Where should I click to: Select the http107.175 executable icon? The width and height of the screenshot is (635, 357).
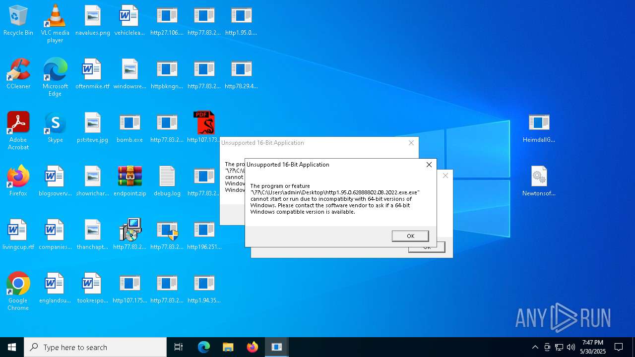[x=130, y=289]
